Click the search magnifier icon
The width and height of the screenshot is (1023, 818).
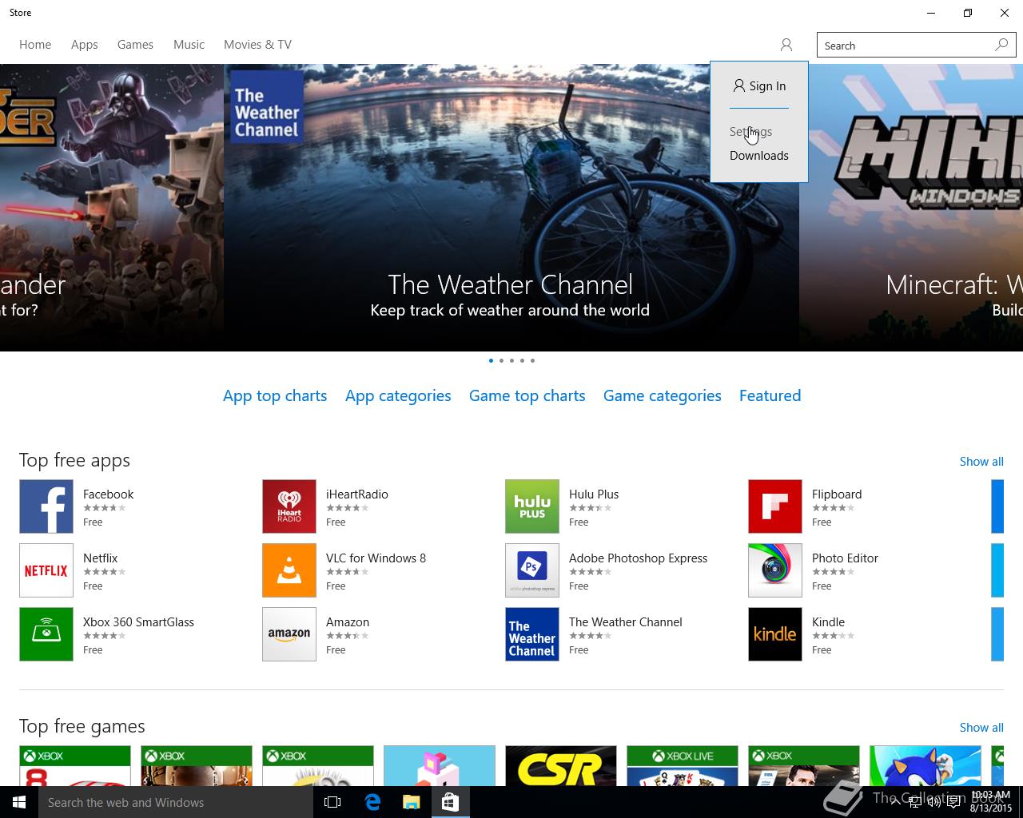[x=1001, y=45]
